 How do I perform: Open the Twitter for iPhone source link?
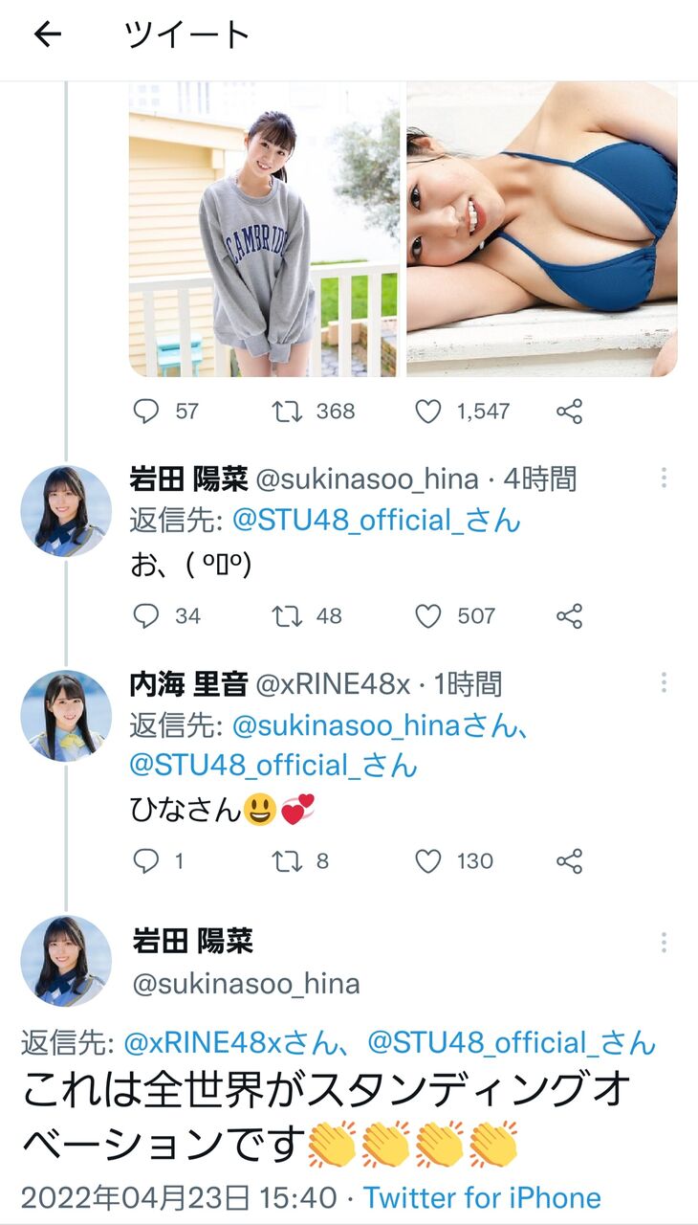tap(482, 1197)
